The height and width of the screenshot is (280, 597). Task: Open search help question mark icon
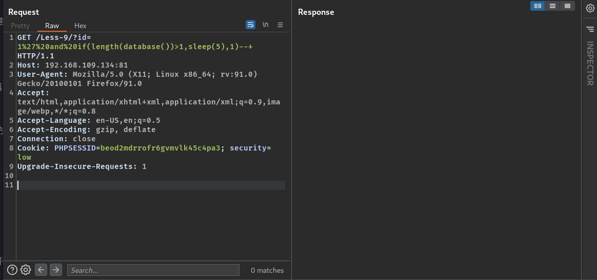[12, 270]
